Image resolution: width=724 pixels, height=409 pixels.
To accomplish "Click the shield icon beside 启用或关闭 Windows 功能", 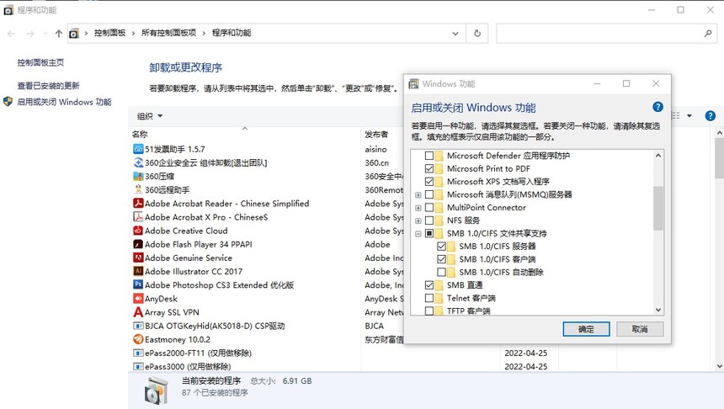I will (x=8, y=102).
